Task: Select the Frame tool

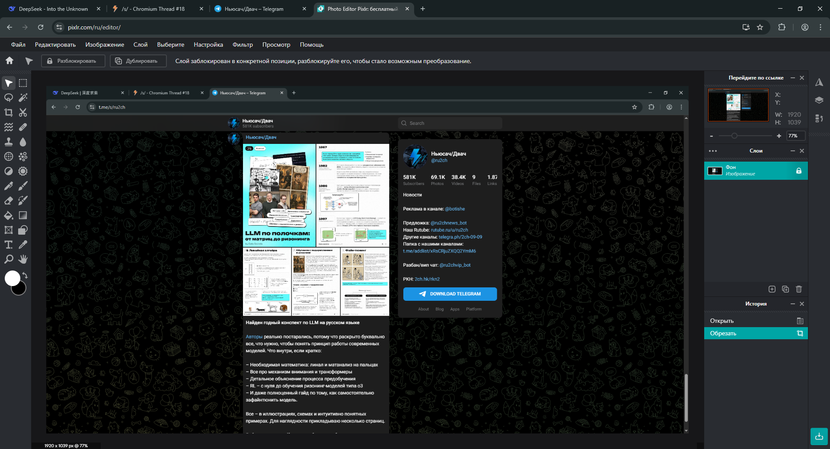Action: [x=9, y=230]
